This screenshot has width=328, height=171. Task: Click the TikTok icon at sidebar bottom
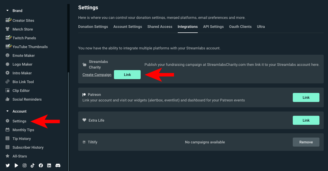(x=33, y=165)
